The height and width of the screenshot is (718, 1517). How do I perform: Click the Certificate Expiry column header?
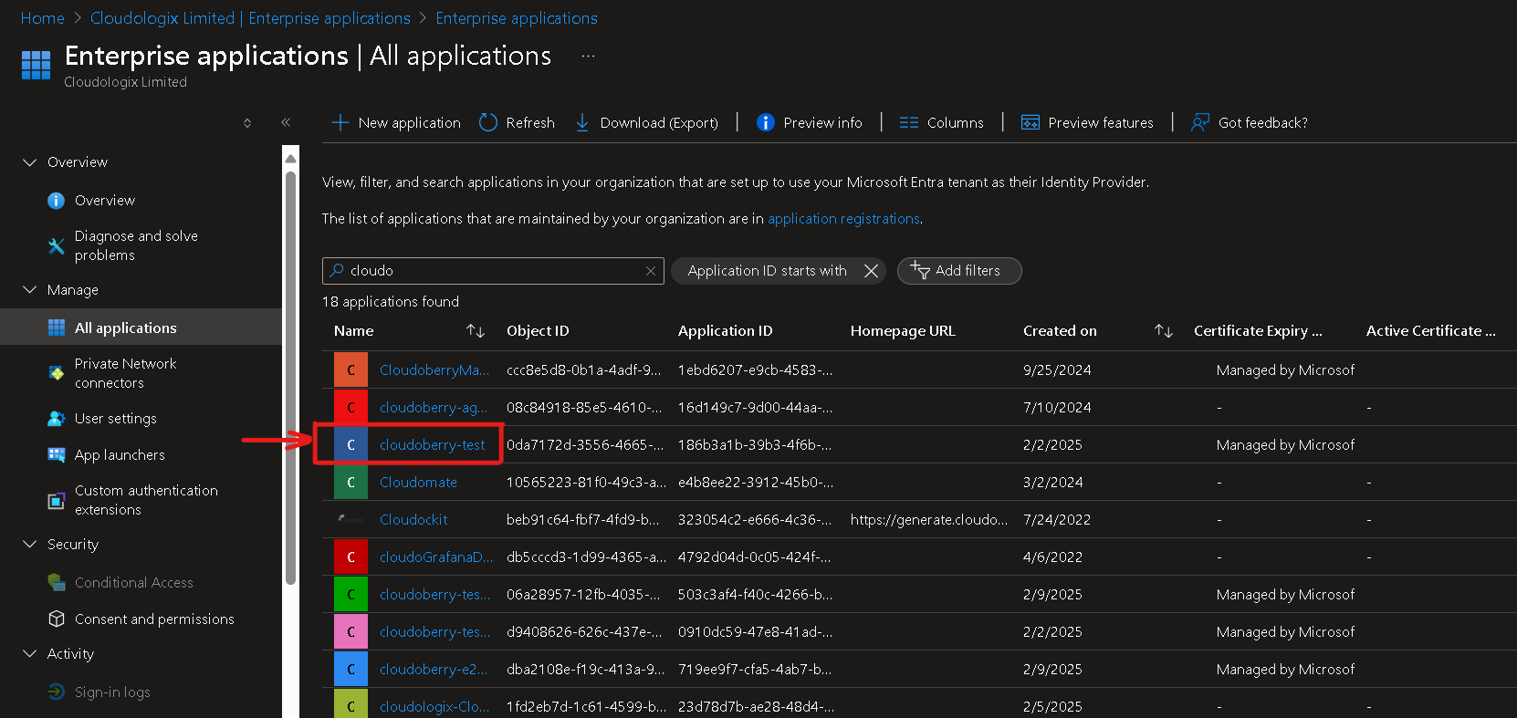pyautogui.click(x=1258, y=330)
